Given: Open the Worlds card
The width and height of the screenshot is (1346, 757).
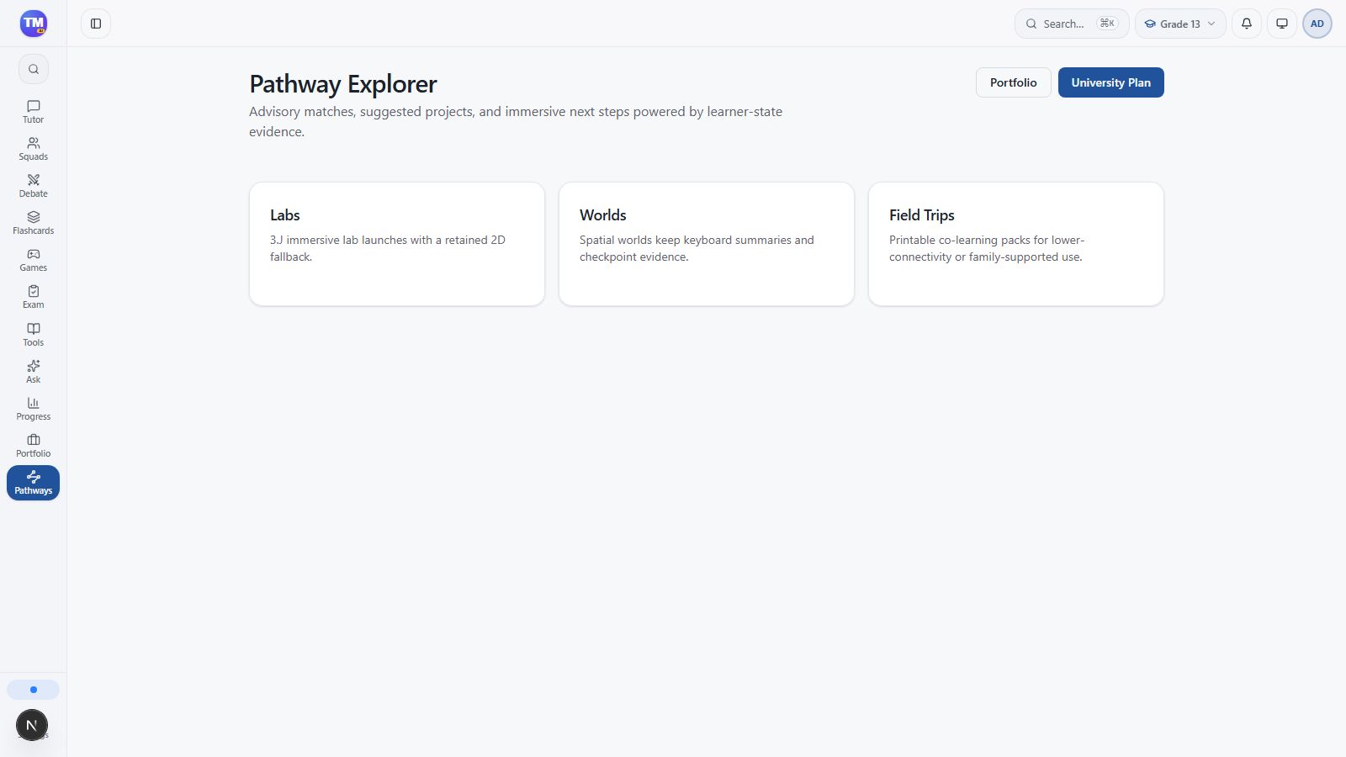Looking at the screenshot, I should click(x=707, y=244).
